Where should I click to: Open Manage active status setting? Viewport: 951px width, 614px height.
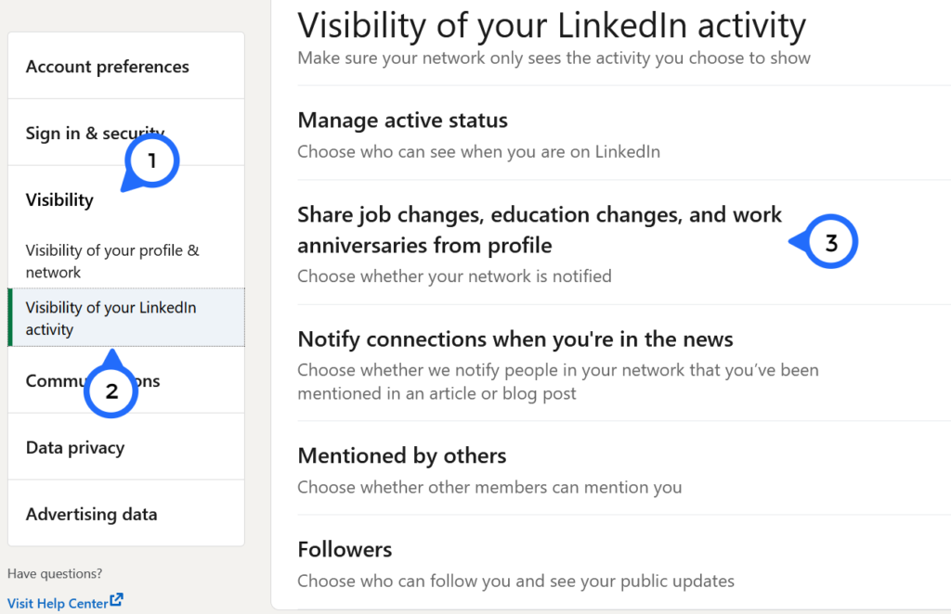(x=624, y=134)
